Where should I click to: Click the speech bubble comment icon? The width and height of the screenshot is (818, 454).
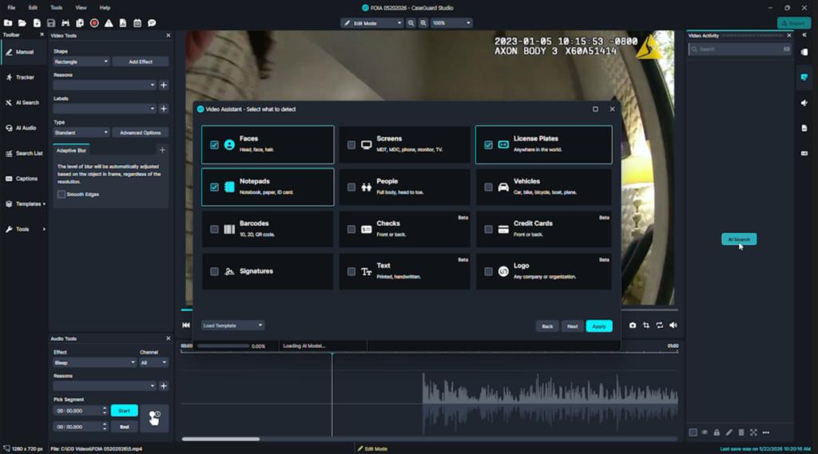pos(152,23)
